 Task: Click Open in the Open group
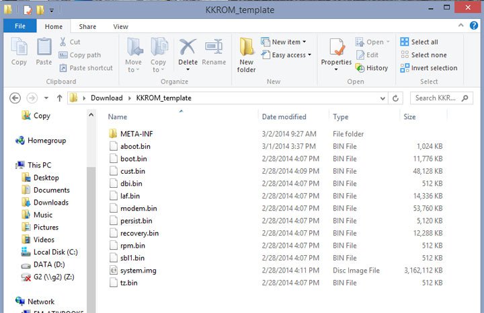click(372, 42)
